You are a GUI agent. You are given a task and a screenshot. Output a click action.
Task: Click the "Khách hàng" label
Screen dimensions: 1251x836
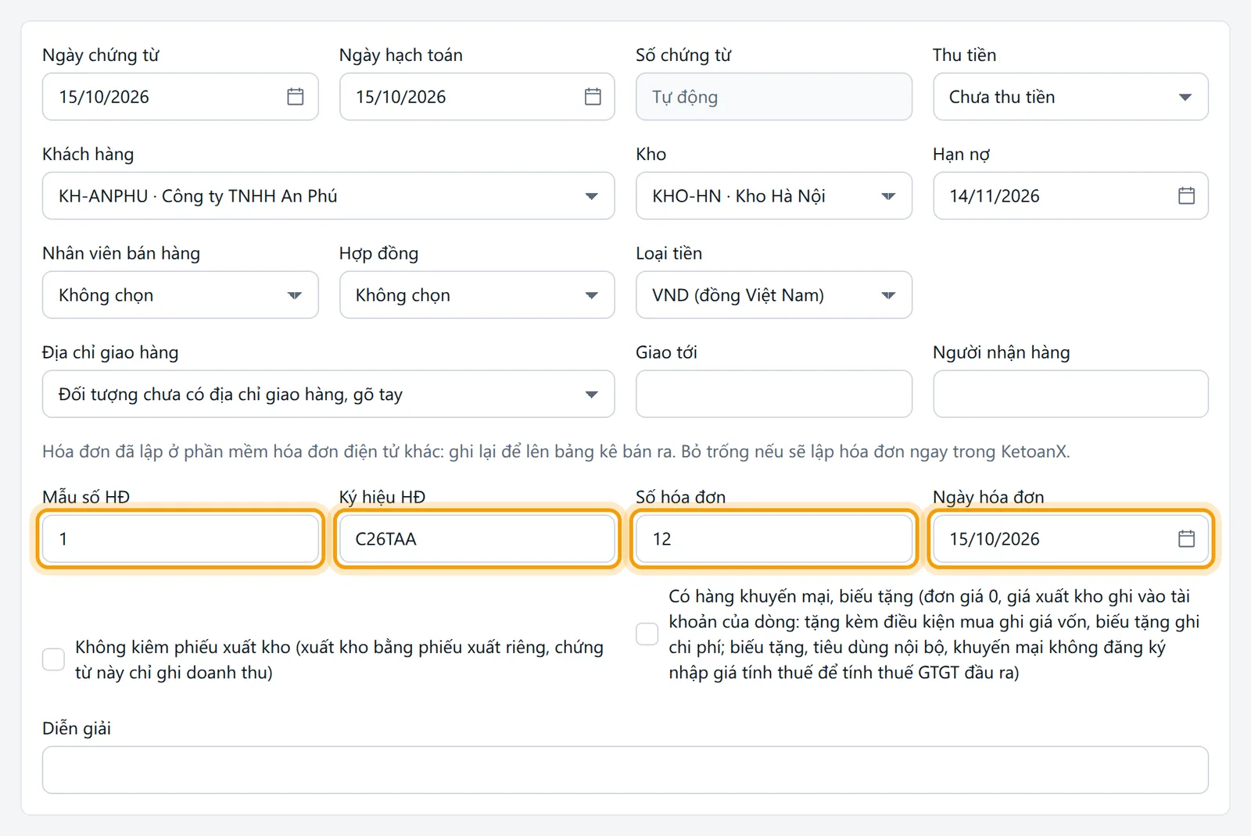88,155
